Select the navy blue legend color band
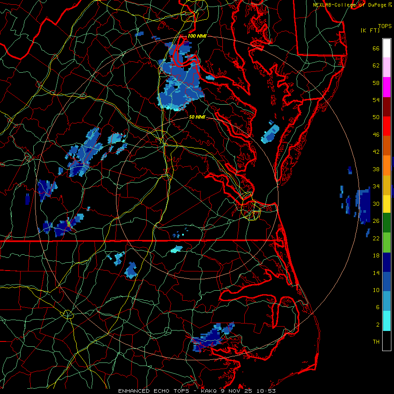Image resolution: width=394 pixels, height=394 pixels. coord(387,262)
